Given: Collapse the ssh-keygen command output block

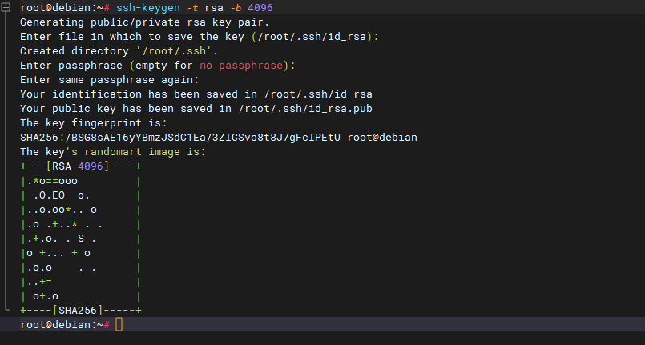Looking at the screenshot, I should 6,7.
